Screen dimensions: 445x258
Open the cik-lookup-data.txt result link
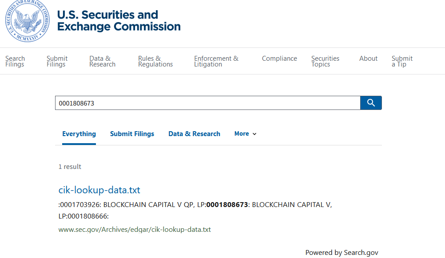coord(99,190)
